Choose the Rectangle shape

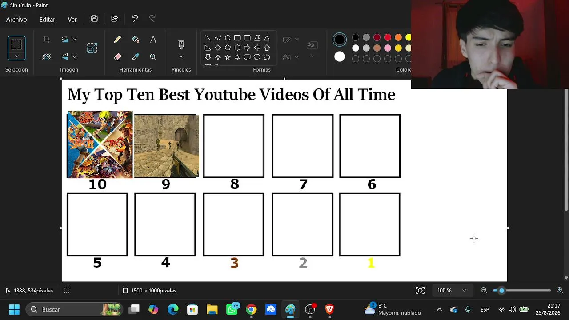[x=237, y=38]
